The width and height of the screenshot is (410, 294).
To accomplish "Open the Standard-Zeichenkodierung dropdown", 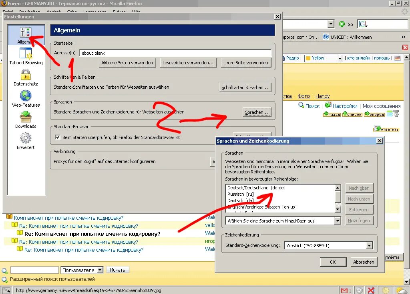I will tap(369, 246).
